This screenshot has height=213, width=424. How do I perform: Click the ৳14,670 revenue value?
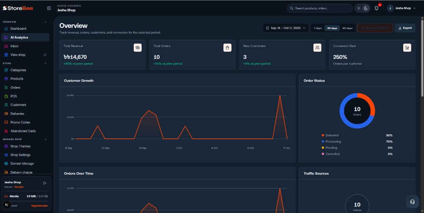(x=75, y=57)
